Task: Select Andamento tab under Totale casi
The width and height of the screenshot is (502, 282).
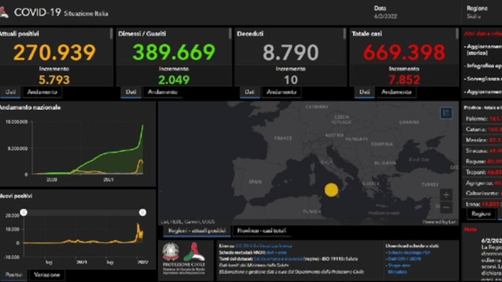Action: pyautogui.click(x=397, y=92)
